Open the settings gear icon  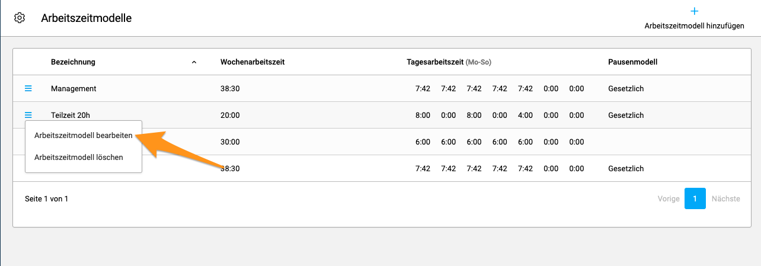pyautogui.click(x=20, y=18)
